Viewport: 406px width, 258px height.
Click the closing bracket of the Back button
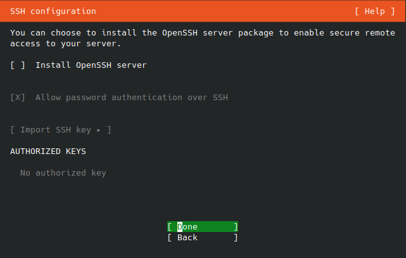(x=236, y=238)
